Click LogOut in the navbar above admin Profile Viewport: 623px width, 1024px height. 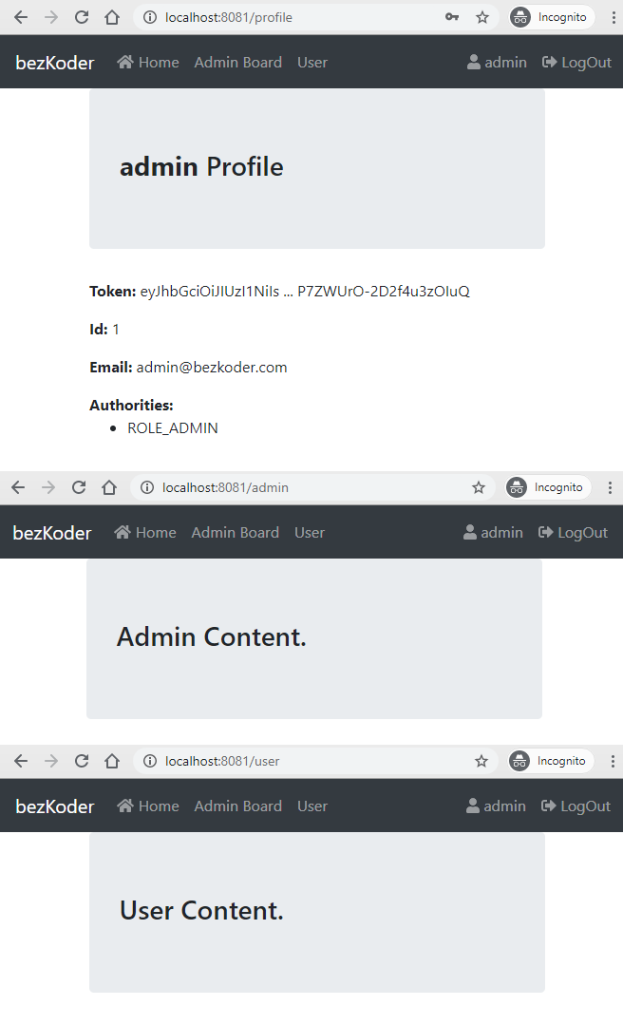(x=576, y=62)
